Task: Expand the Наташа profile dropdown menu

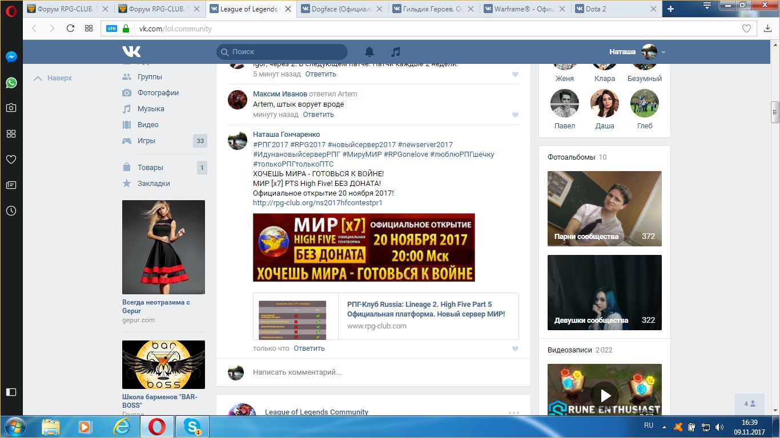Action: tap(664, 52)
